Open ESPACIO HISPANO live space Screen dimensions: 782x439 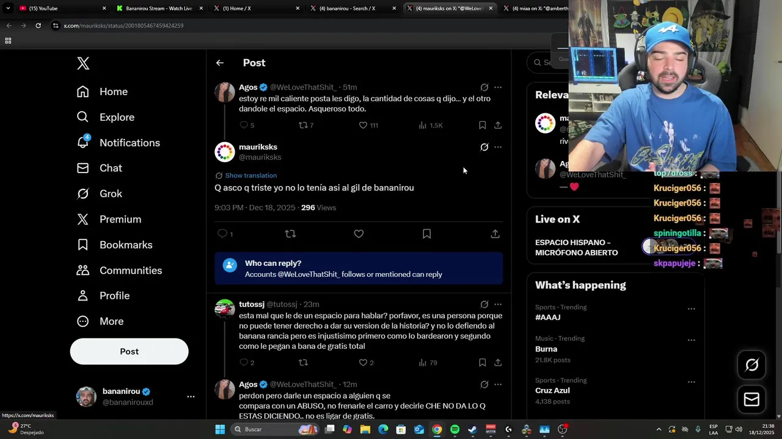coord(576,248)
